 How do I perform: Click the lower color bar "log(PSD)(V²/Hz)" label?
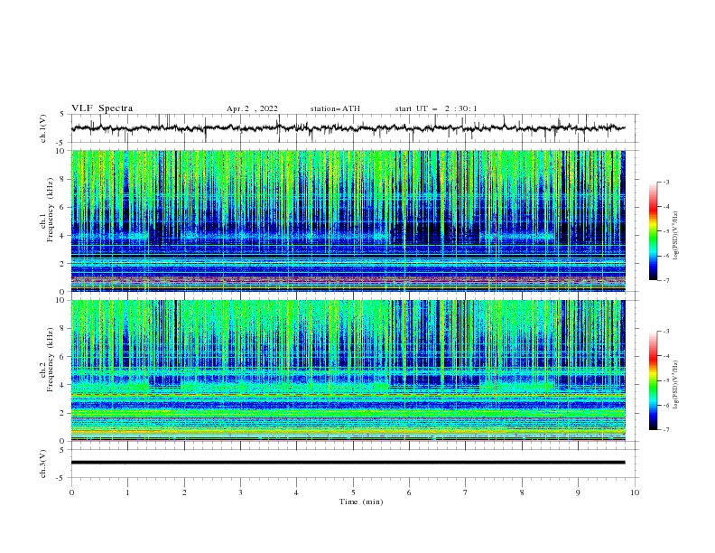click(x=675, y=385)
